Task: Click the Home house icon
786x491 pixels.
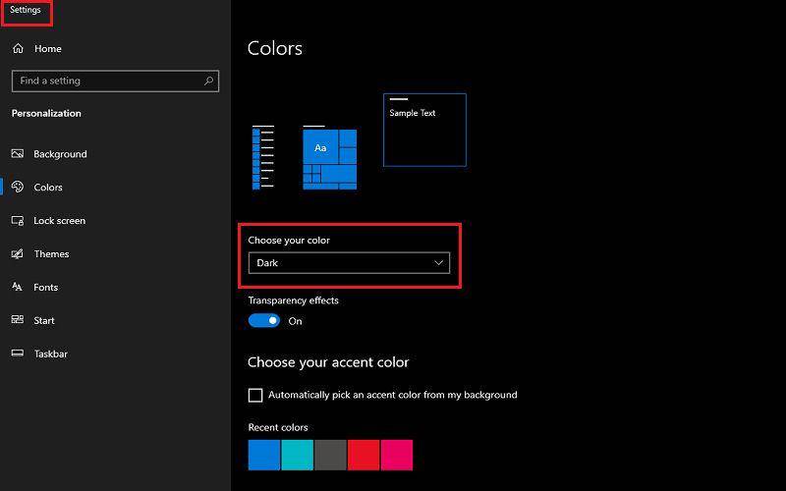Action: [x=18, y=48]
